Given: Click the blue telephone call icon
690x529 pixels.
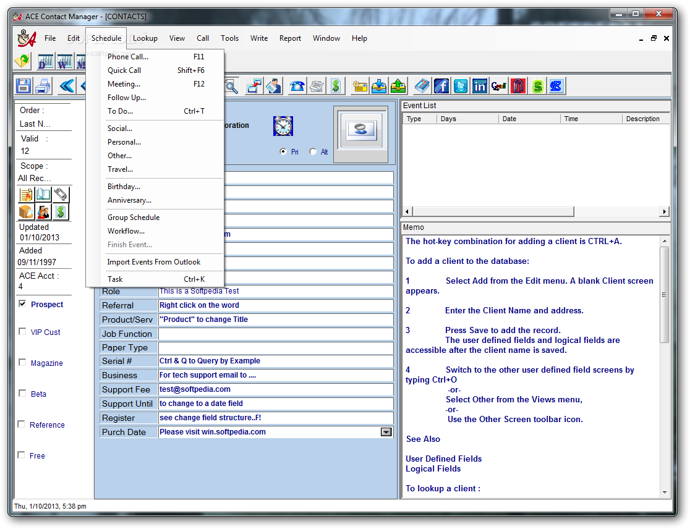Looking at the screenshot, I should [297, 86].
